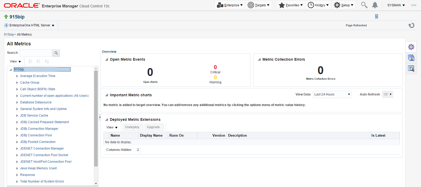Collapse the Open Metric Events section

click(x=107, y=60)
